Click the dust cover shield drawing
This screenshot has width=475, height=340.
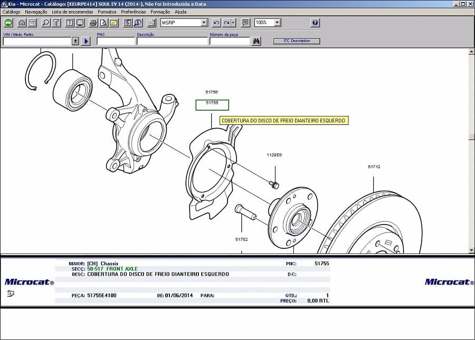212,172
